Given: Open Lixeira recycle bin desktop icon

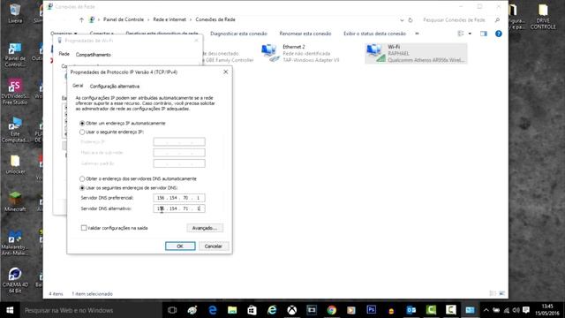Looking at the screenshot, I should [15, 13].
